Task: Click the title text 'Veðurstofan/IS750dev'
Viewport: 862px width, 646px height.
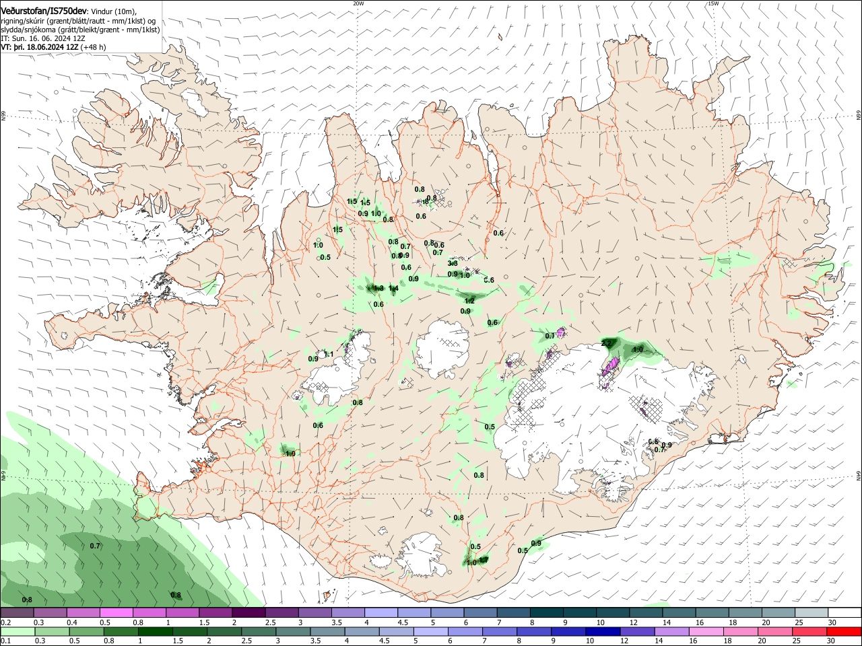Action: pos(44,10)
